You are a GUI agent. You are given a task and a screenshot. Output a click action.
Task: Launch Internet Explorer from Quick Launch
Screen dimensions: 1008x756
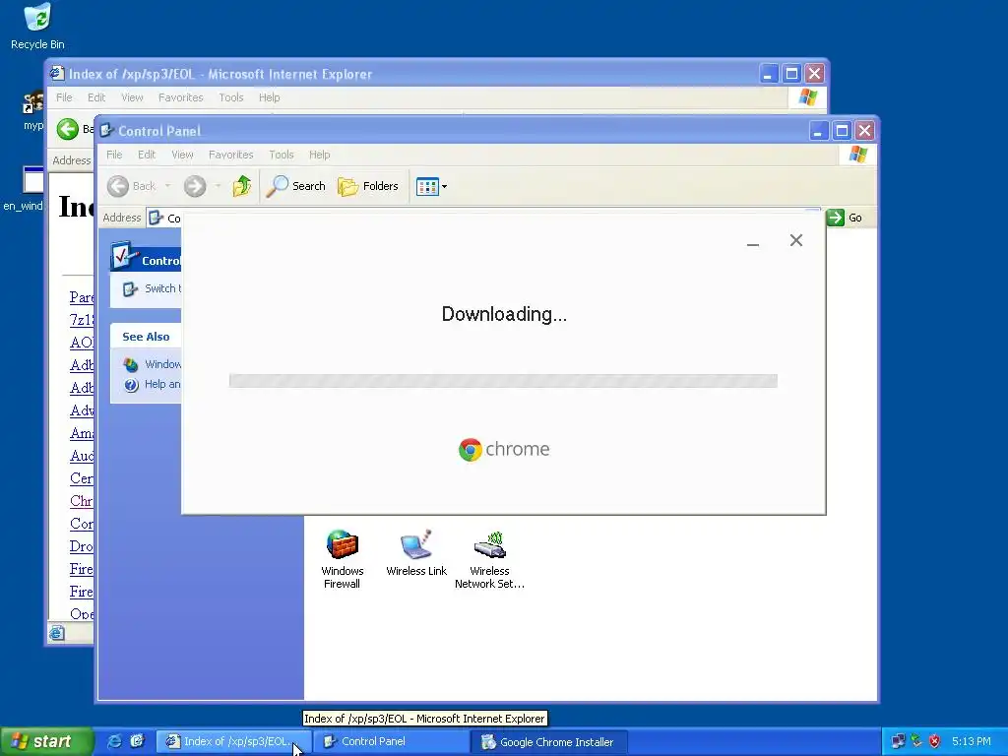coord(114,741)
